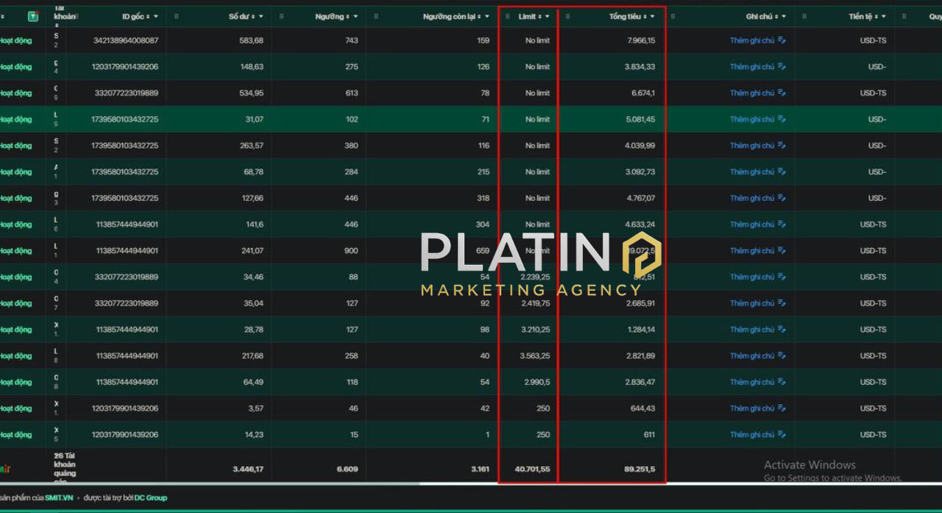Click note edit icon in 263,57 balance row
This screenshot has height=513, width=942.
point(782,146)
